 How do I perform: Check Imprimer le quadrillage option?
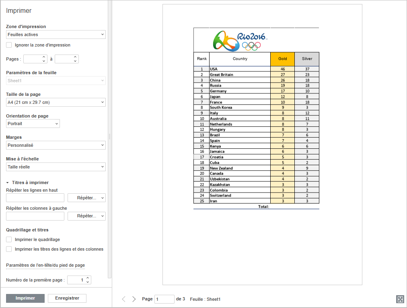pos(9,239)
